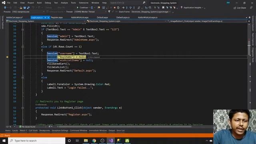Open the Immediate Window tab
This screenshot has width=256, height=144.
98,130
